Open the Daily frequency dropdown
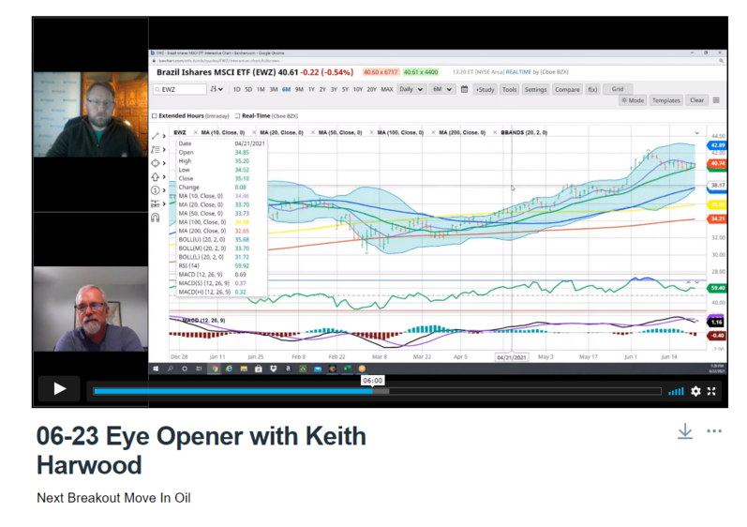 (411, 89)
